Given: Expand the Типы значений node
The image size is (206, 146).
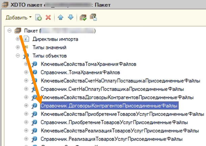Looking at the screenshot, I should tap(18, 47).
